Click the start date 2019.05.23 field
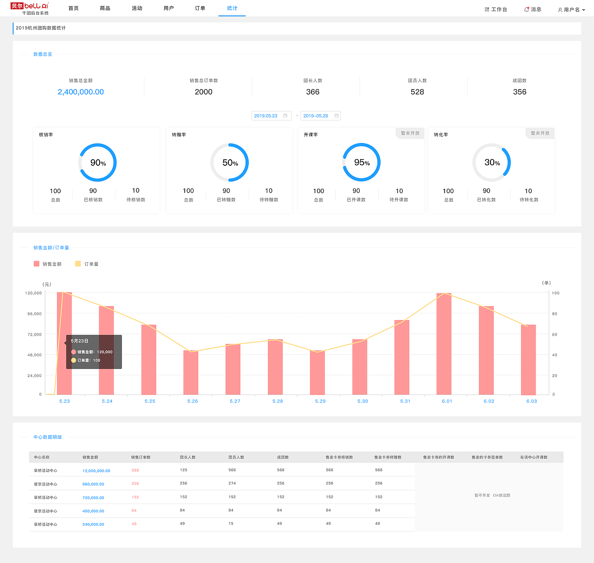Image resolution: width=594 pixels, height=563 pixels. point(271,116)
